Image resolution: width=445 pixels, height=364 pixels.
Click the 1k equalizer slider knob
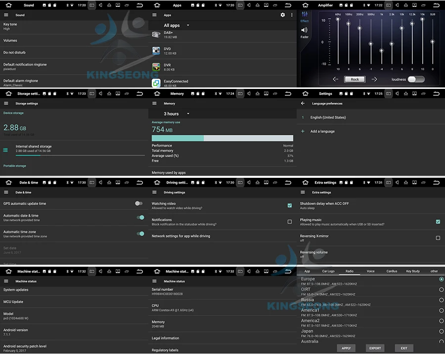(x=381, y=50)
